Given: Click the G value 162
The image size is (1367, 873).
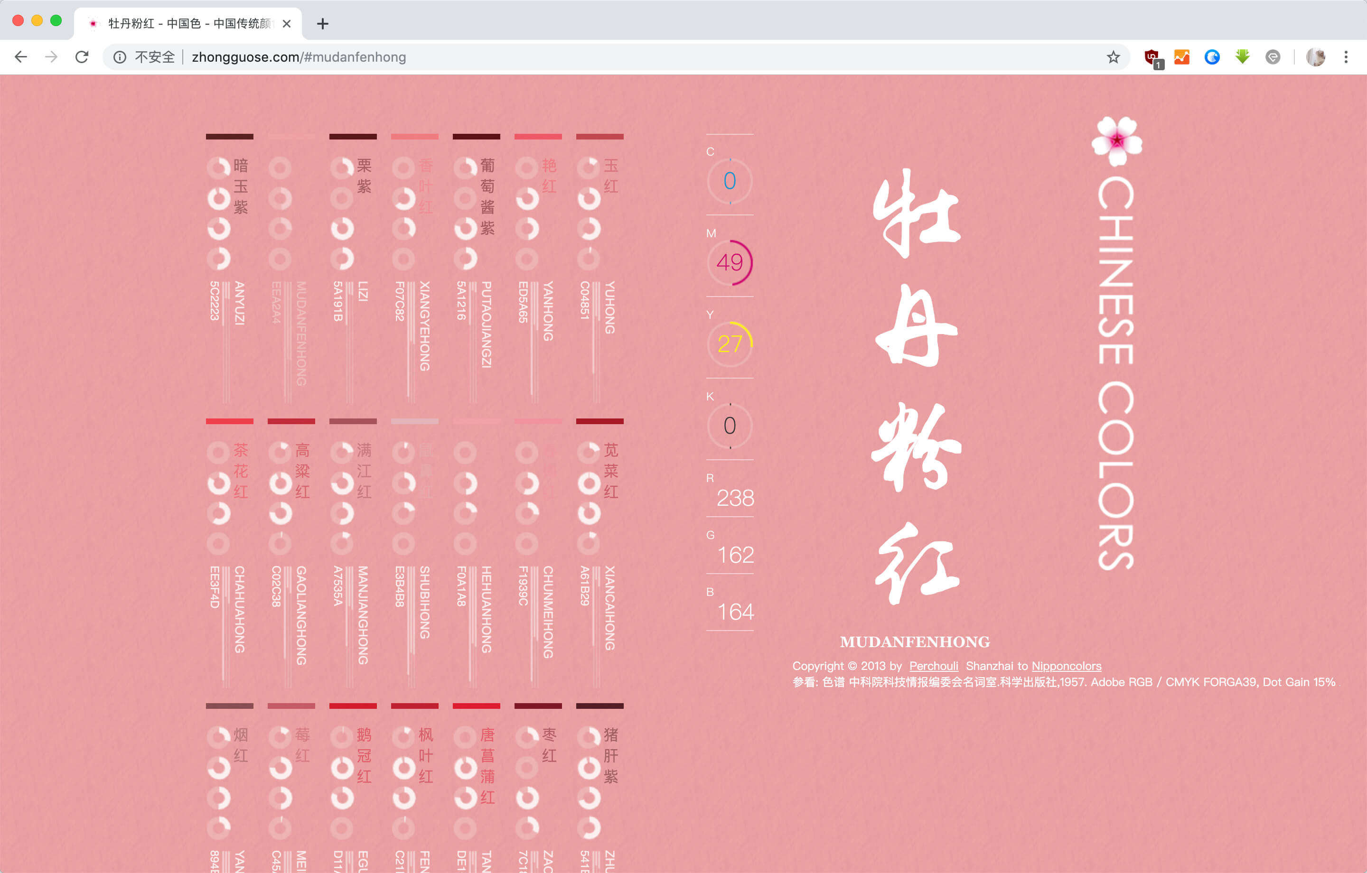Looking at the screenshot, I should [x=735, y=555].
